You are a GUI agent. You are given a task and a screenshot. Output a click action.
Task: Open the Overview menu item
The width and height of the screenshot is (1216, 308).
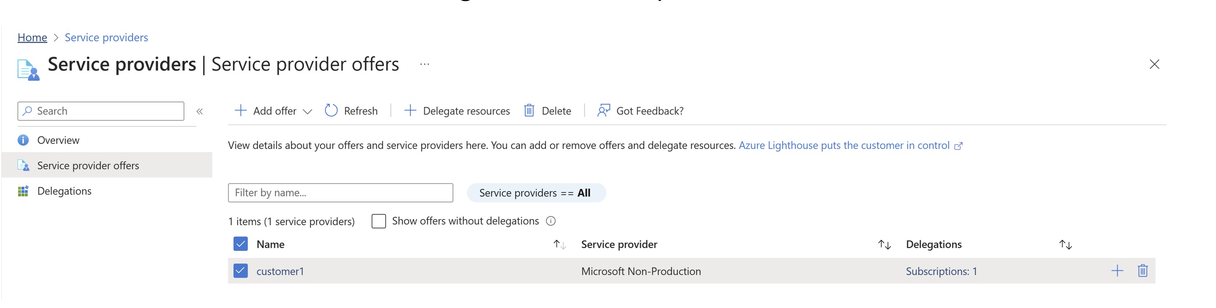click(58, 140)
